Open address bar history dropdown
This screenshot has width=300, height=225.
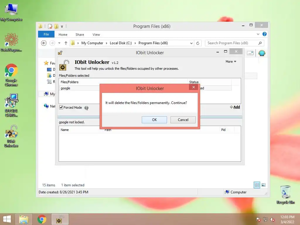pos(191,43)
